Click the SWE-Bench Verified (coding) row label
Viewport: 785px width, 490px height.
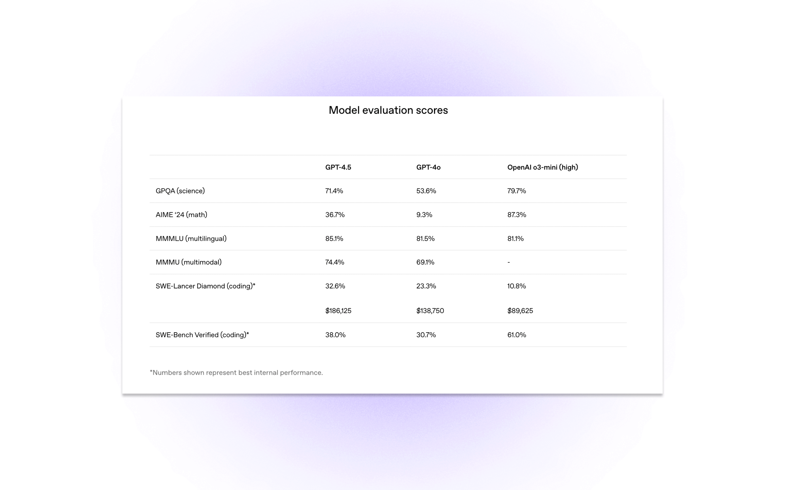(x=202, y=335)
